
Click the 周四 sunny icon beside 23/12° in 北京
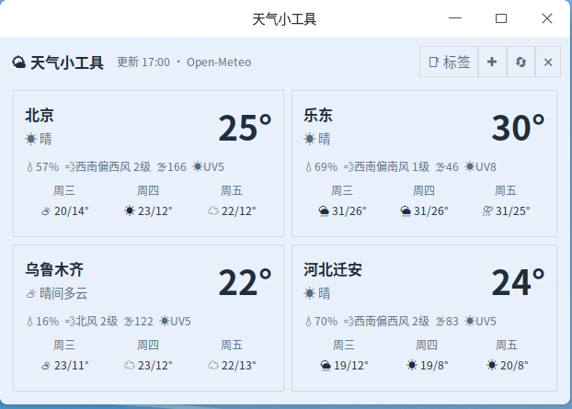coord(130,210)
